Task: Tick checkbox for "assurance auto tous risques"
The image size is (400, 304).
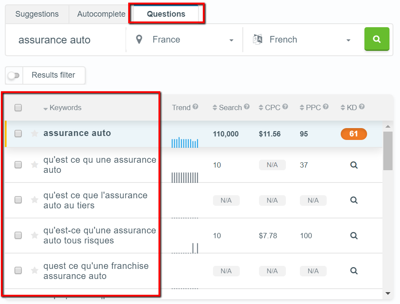Action: [x=18, y=235]
